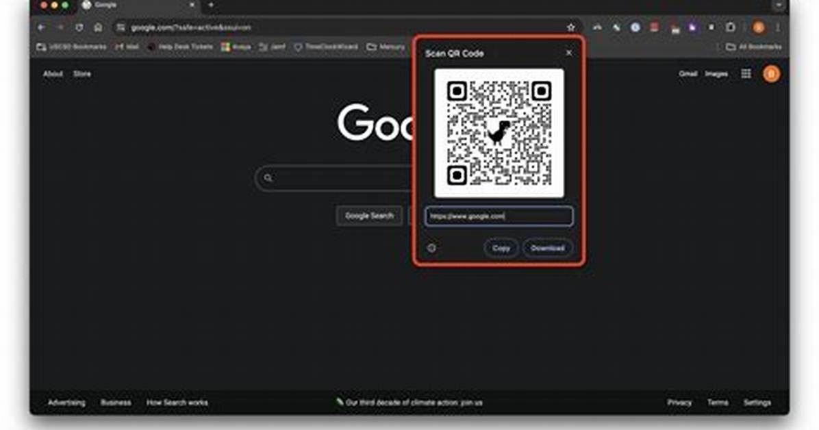
Task: Select the Google browser tab
Action: 138,5
